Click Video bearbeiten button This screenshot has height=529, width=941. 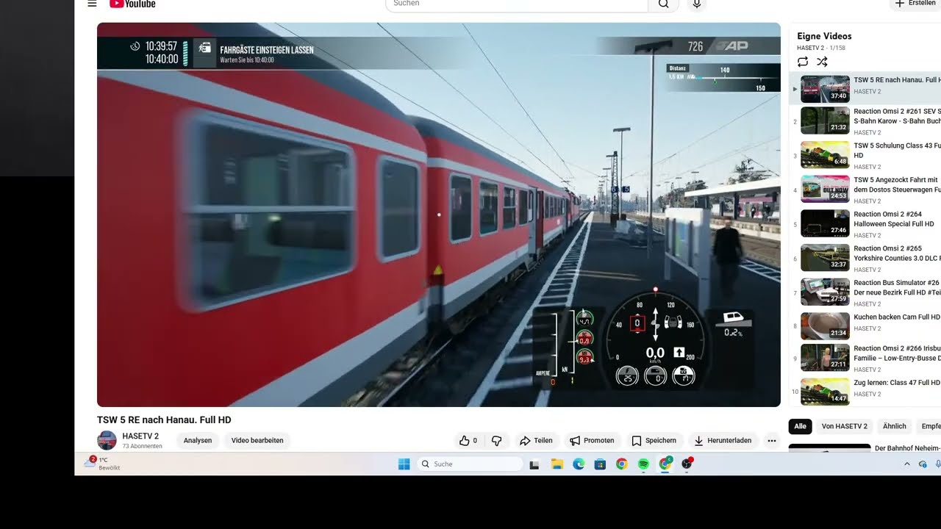pos(257,441)
